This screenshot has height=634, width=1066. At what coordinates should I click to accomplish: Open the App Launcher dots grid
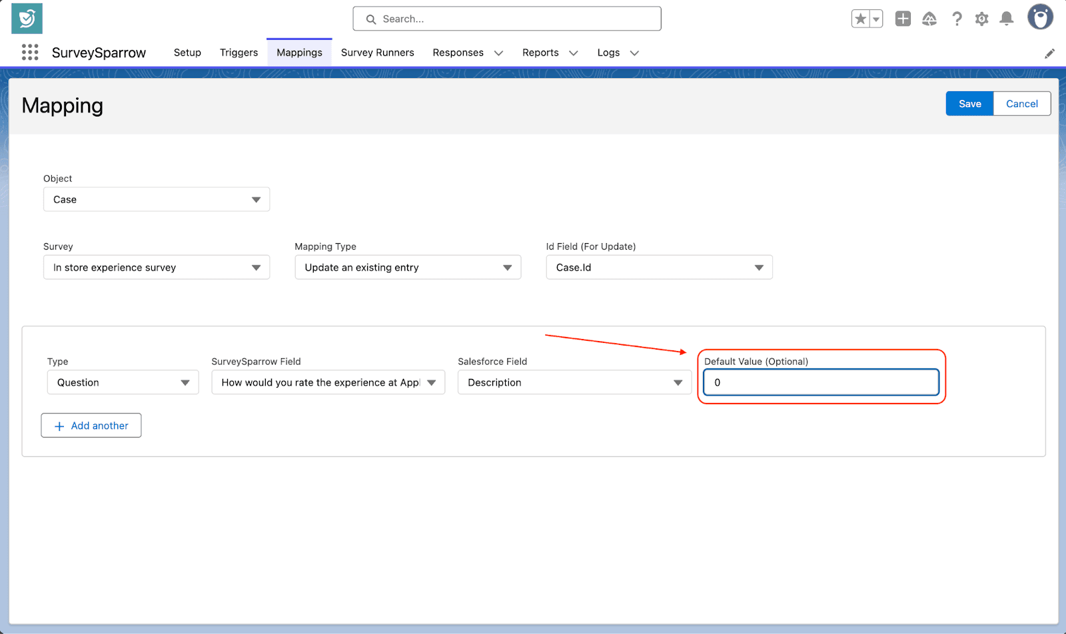coord(30,53)
